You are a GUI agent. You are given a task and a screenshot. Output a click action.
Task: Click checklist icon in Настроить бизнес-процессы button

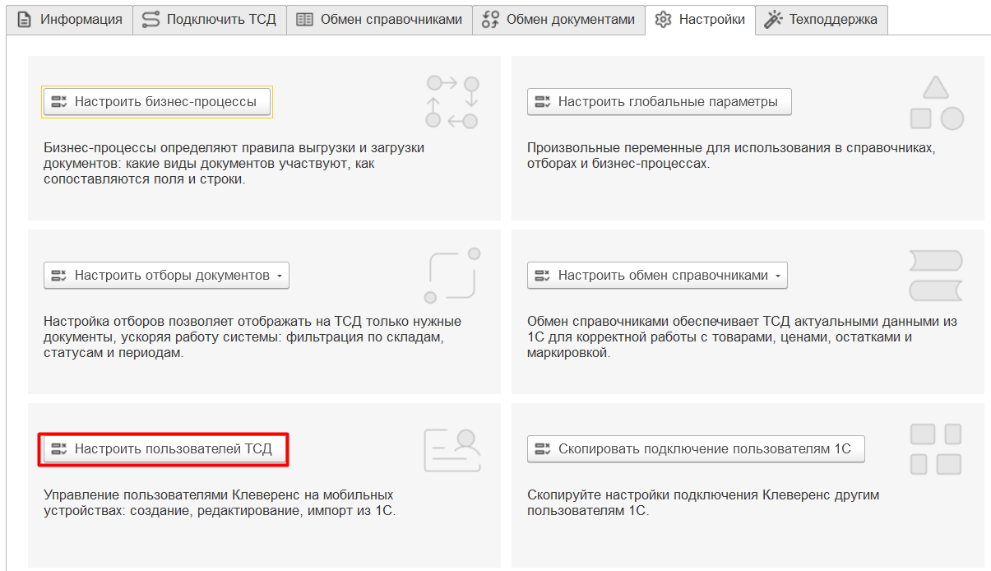click(x=58, y=102)
